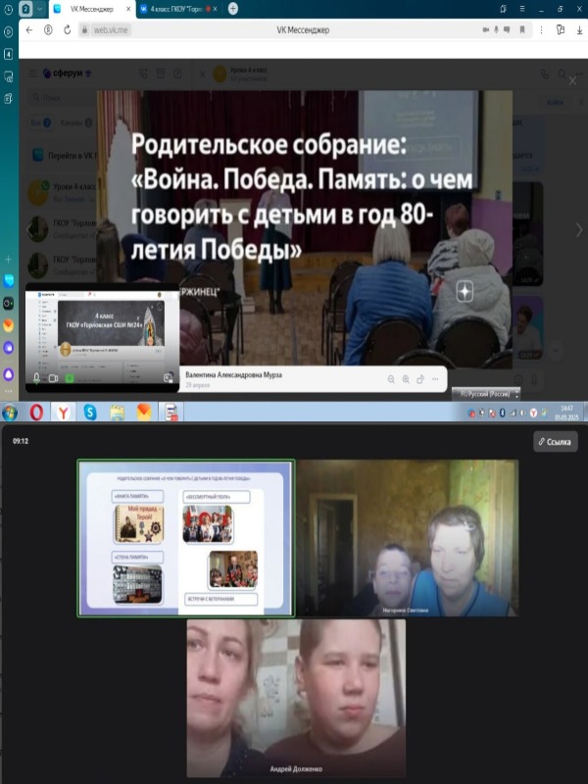
Task: Click the play icon in browser sidebar
Action: [9, 32]
